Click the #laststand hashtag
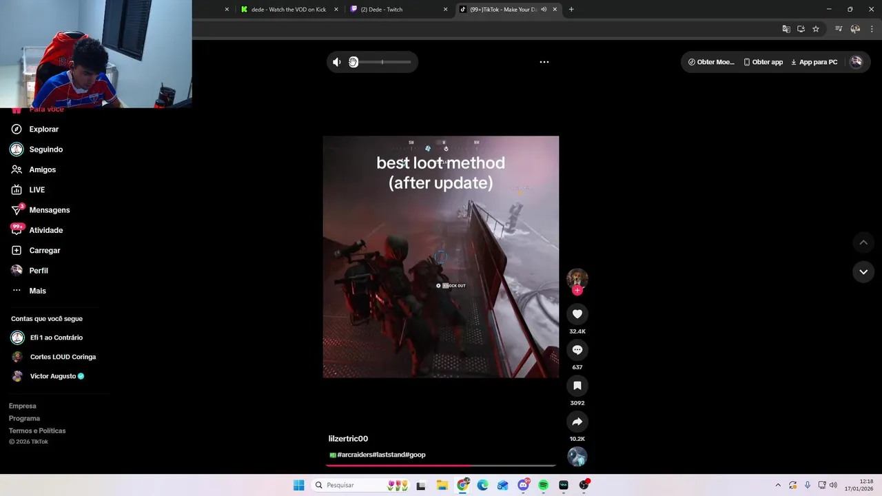 tap(391, 455)
